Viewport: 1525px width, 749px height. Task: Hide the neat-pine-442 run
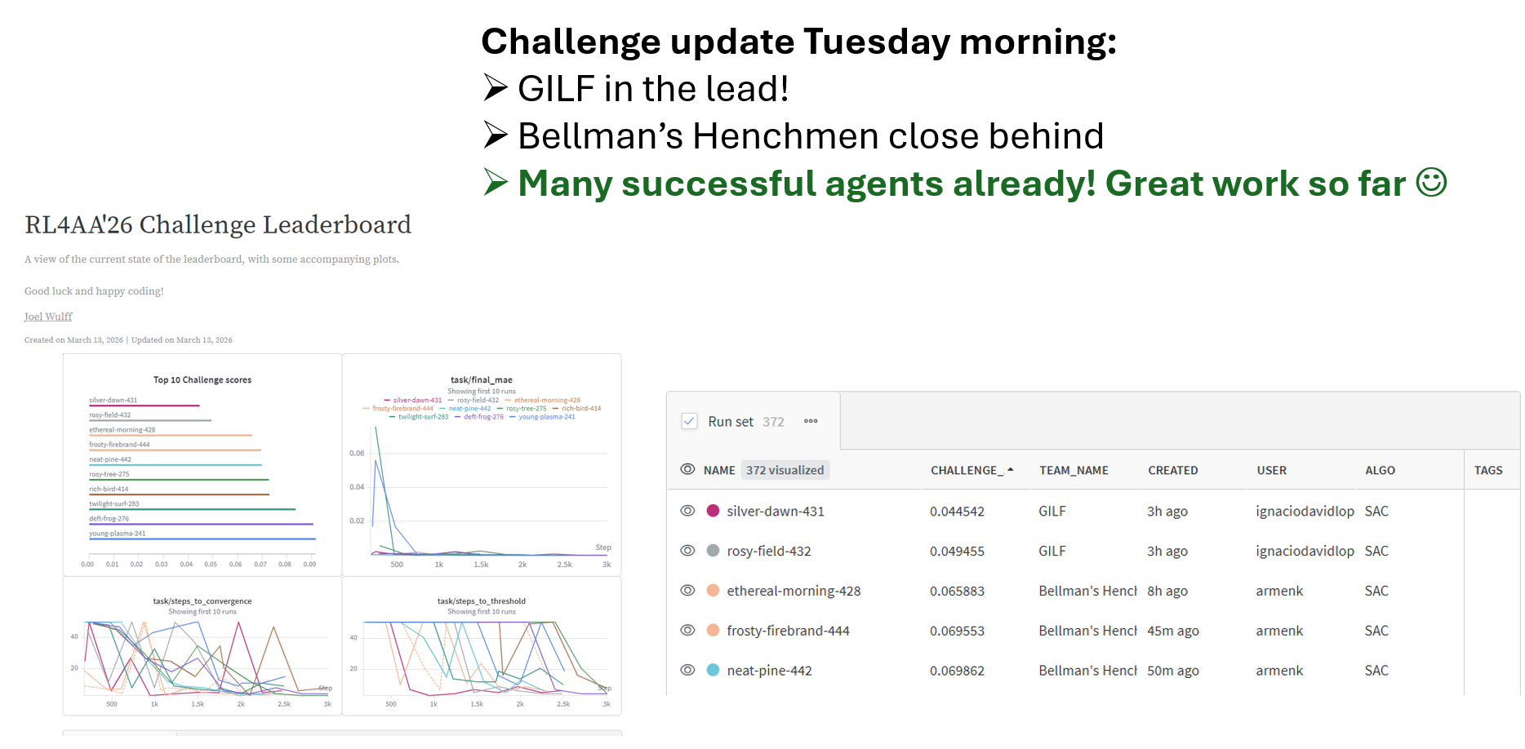pos(687,671)
